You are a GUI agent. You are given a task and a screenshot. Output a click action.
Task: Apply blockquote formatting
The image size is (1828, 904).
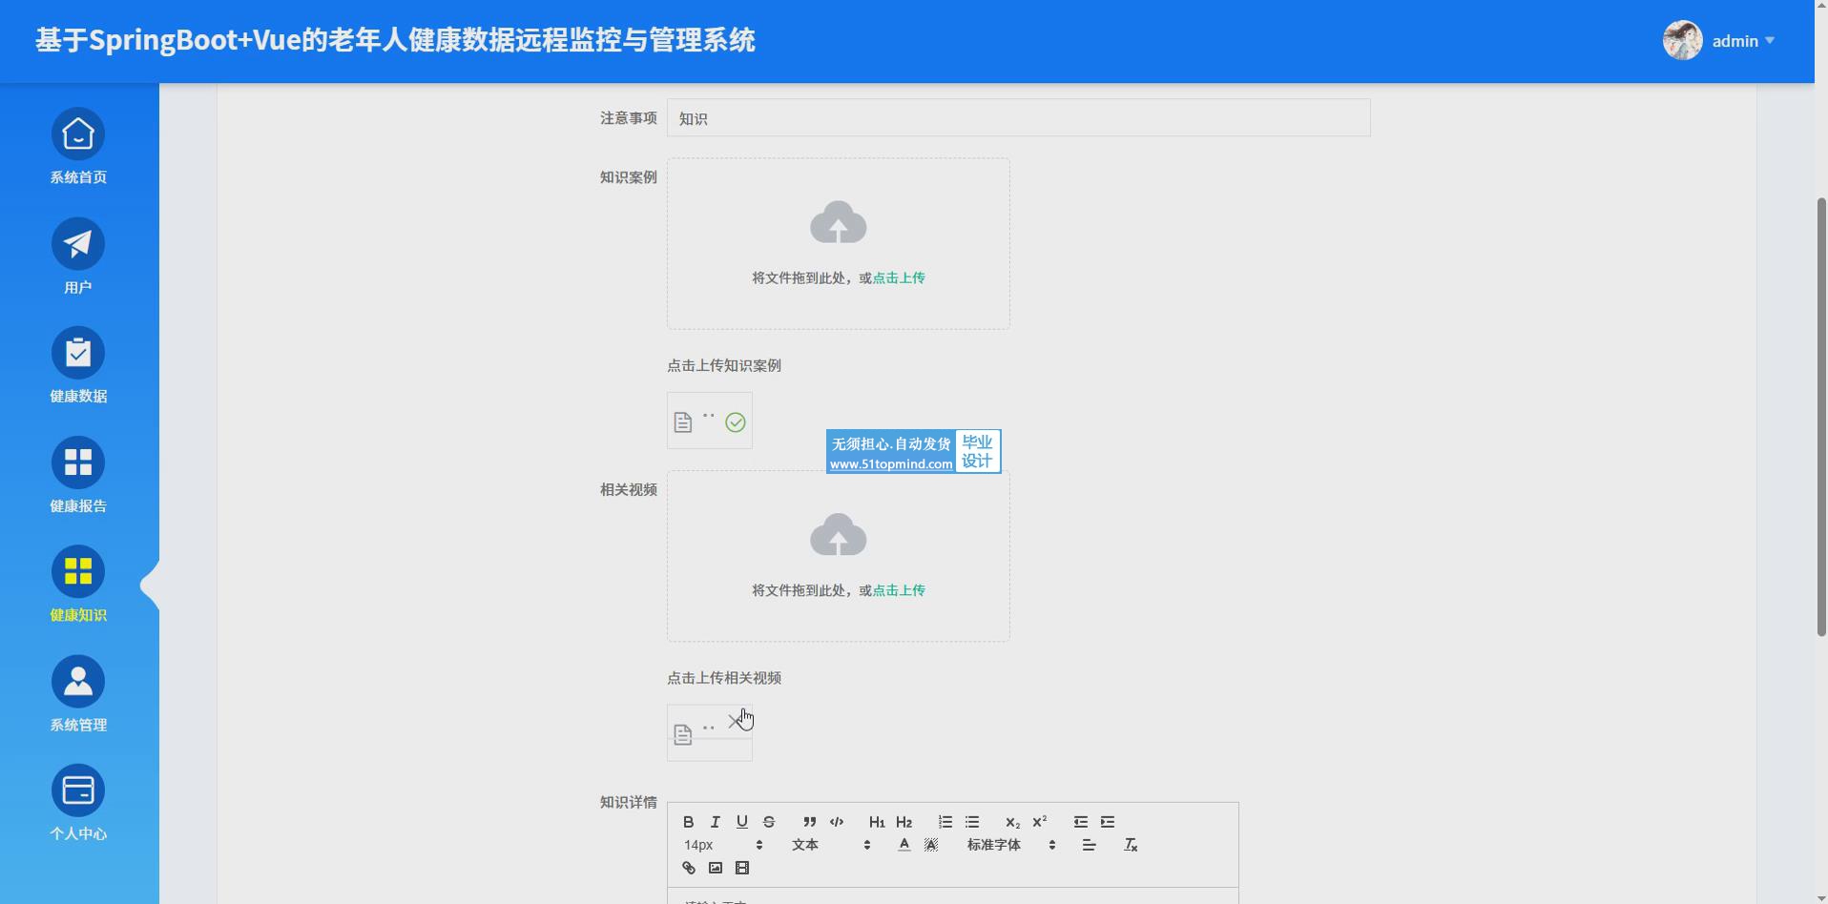[x=809, y=822]
